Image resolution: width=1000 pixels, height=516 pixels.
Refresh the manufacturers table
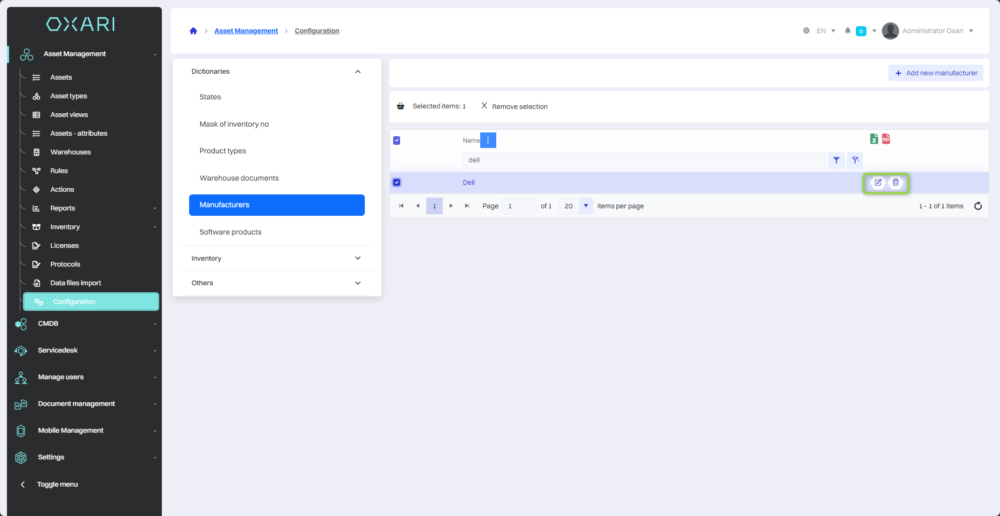[x=978, y=206]
